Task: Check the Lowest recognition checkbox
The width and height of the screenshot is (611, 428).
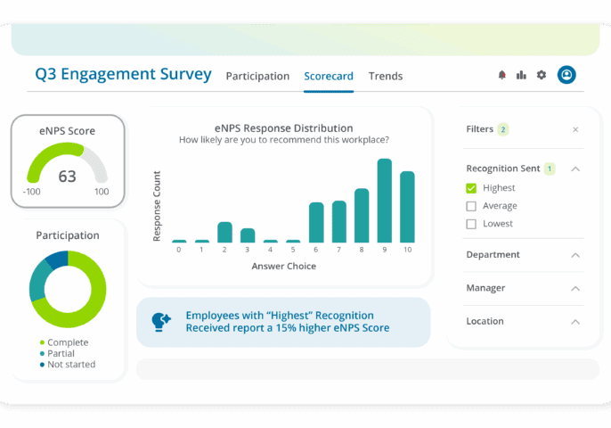Action: (x=471, y=224)
